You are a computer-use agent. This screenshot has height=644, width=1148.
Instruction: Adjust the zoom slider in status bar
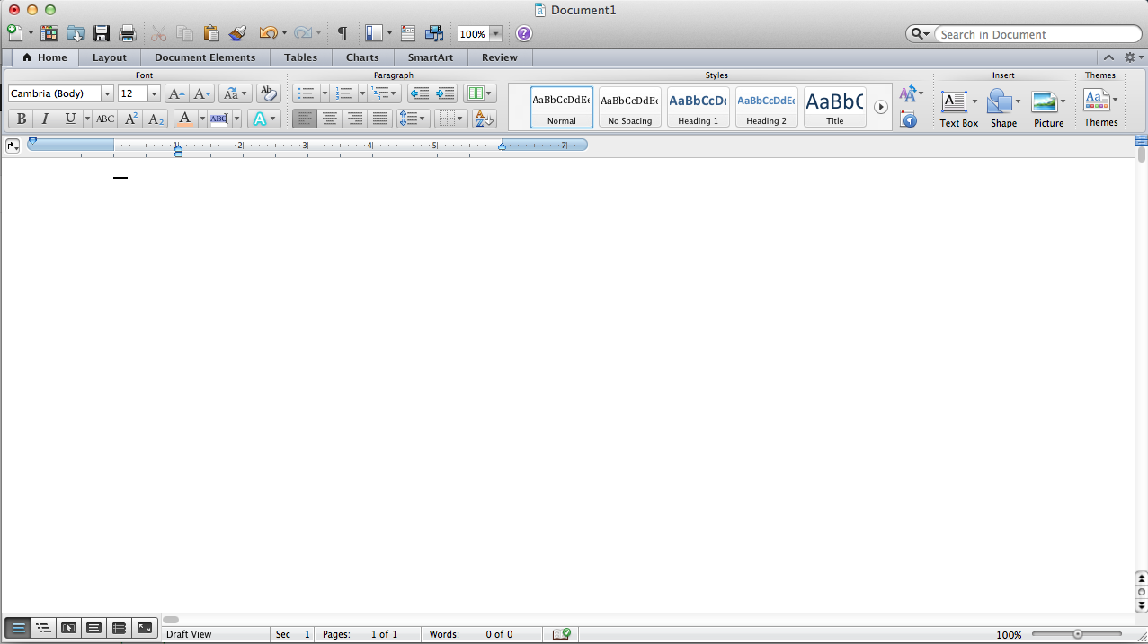point(1077,634)
